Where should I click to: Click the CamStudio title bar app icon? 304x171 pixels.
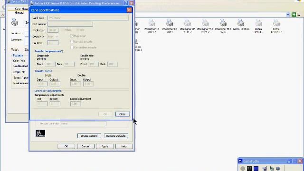[x=240, y=161]
